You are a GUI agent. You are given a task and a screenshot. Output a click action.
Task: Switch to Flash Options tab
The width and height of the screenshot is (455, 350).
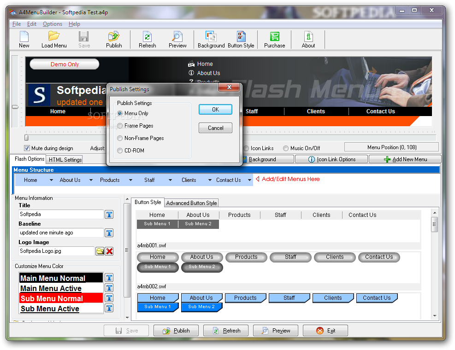(30, 159)
